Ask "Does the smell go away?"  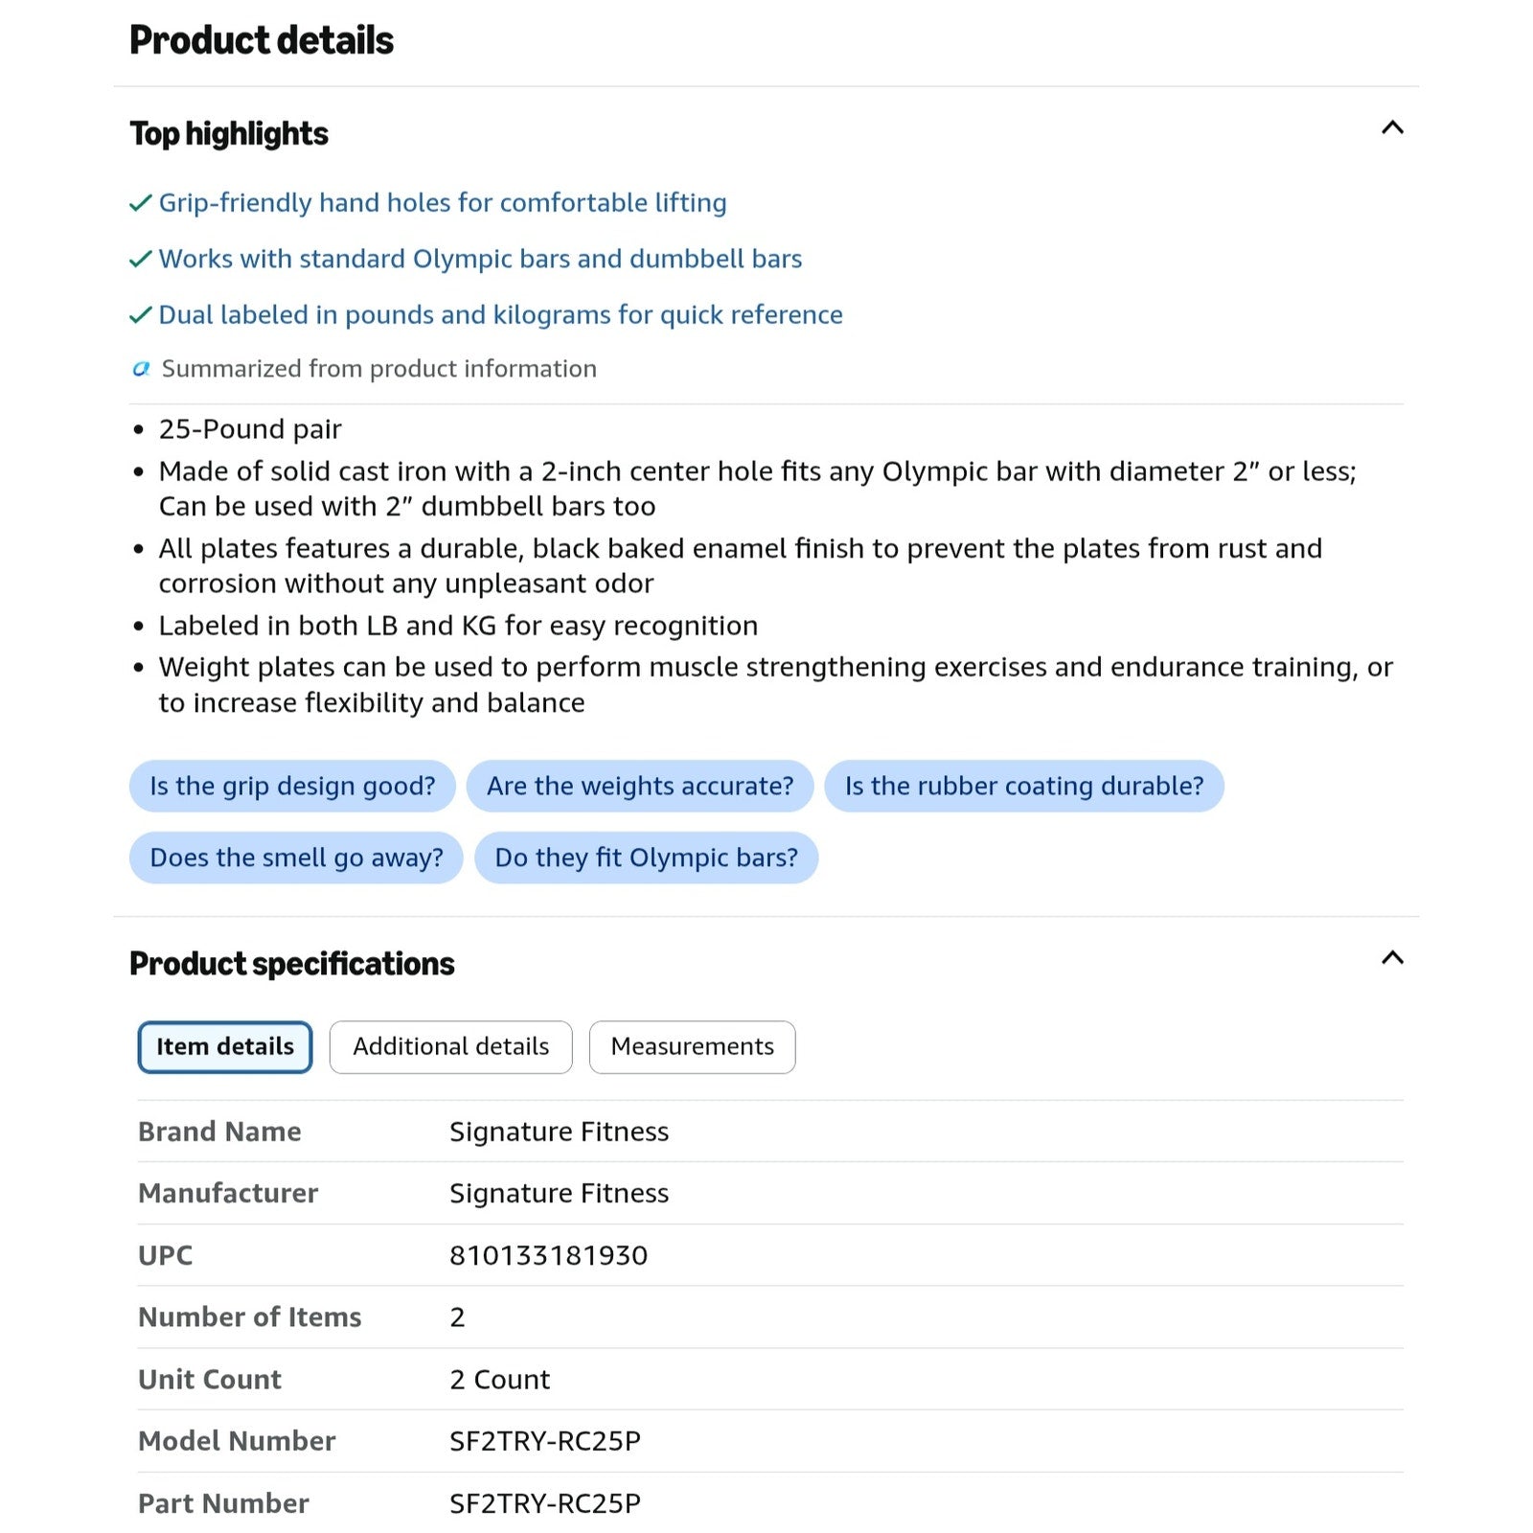[296, 858]
